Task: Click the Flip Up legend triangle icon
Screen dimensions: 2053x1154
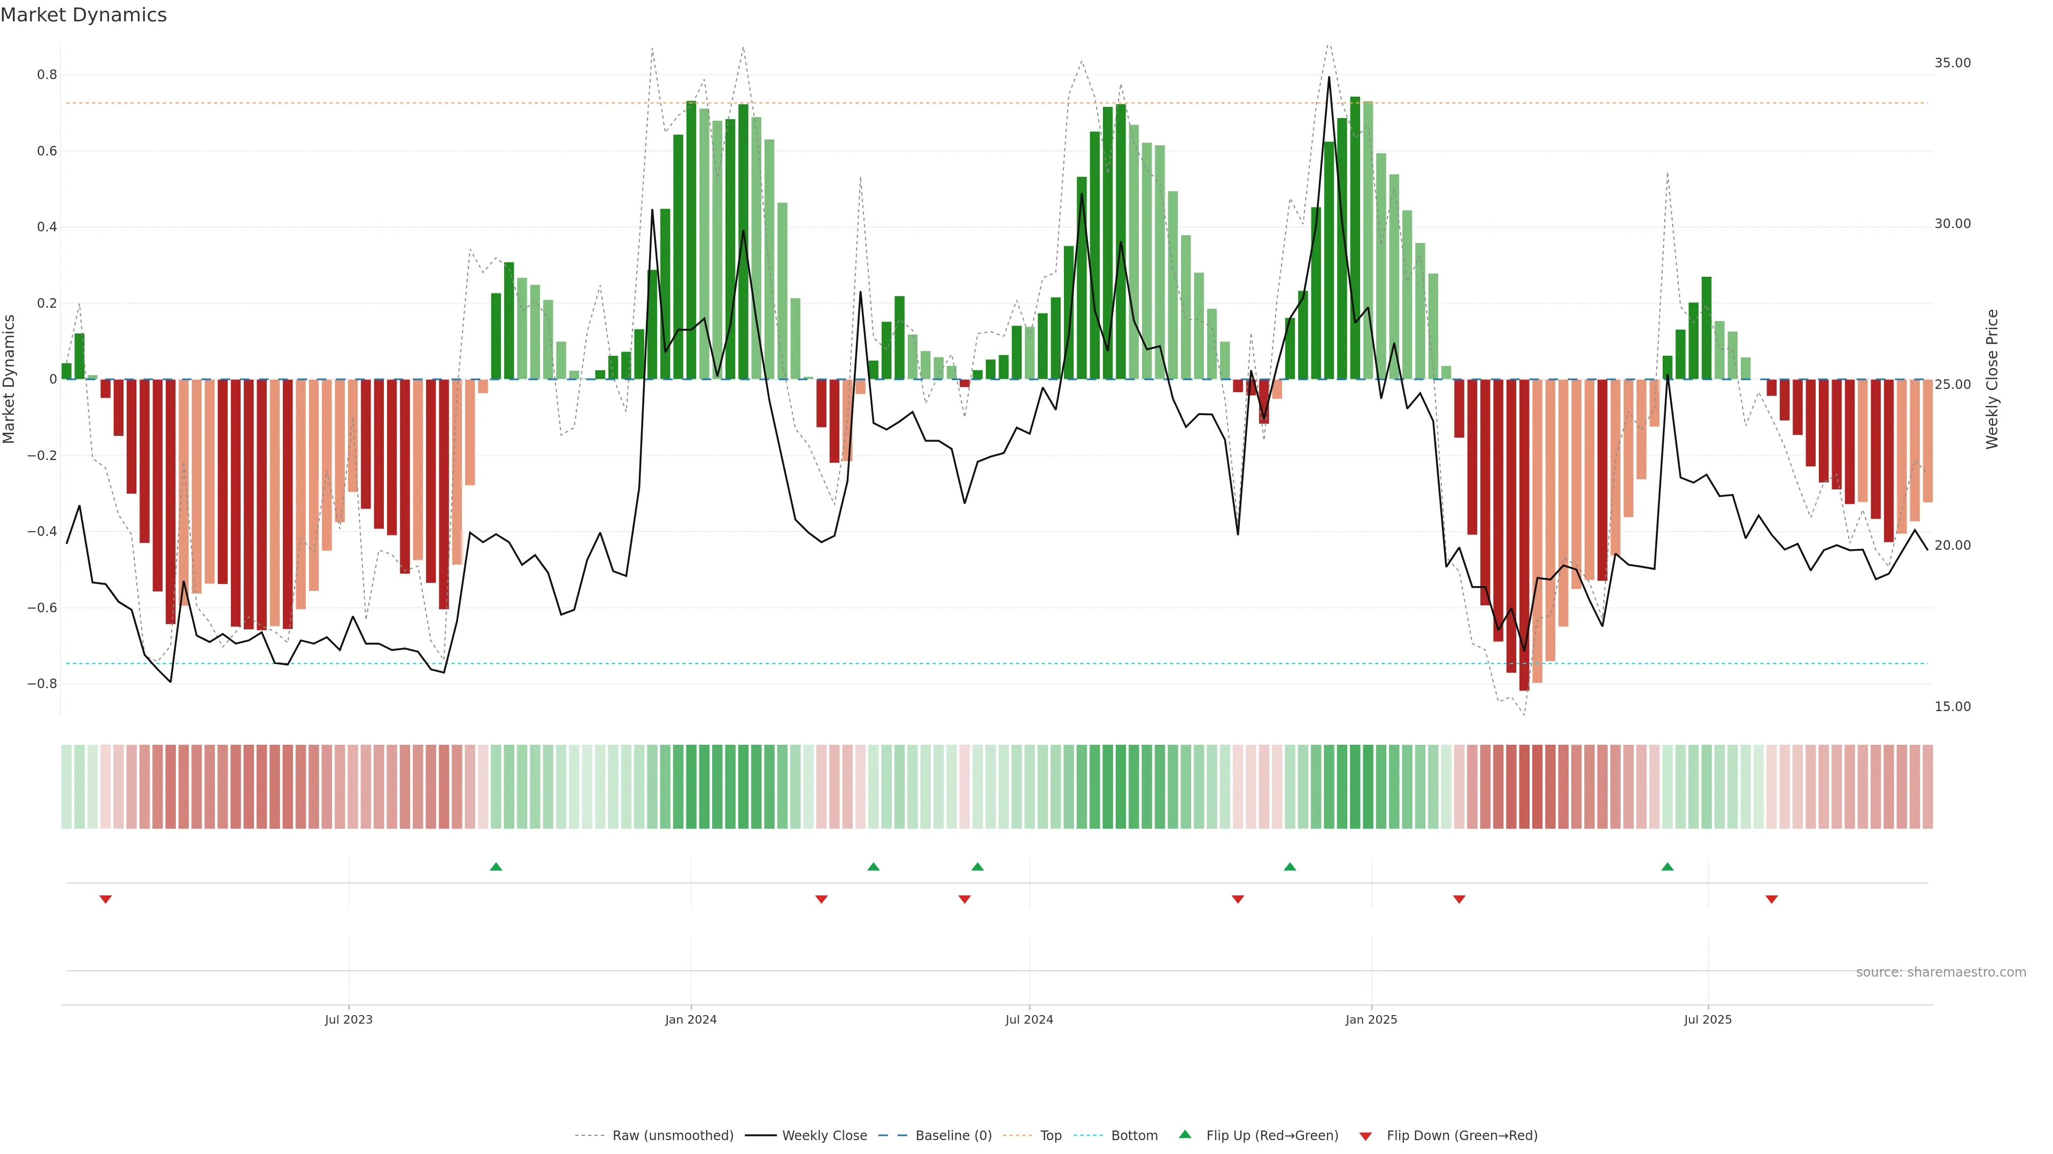Action: 1184,1134
